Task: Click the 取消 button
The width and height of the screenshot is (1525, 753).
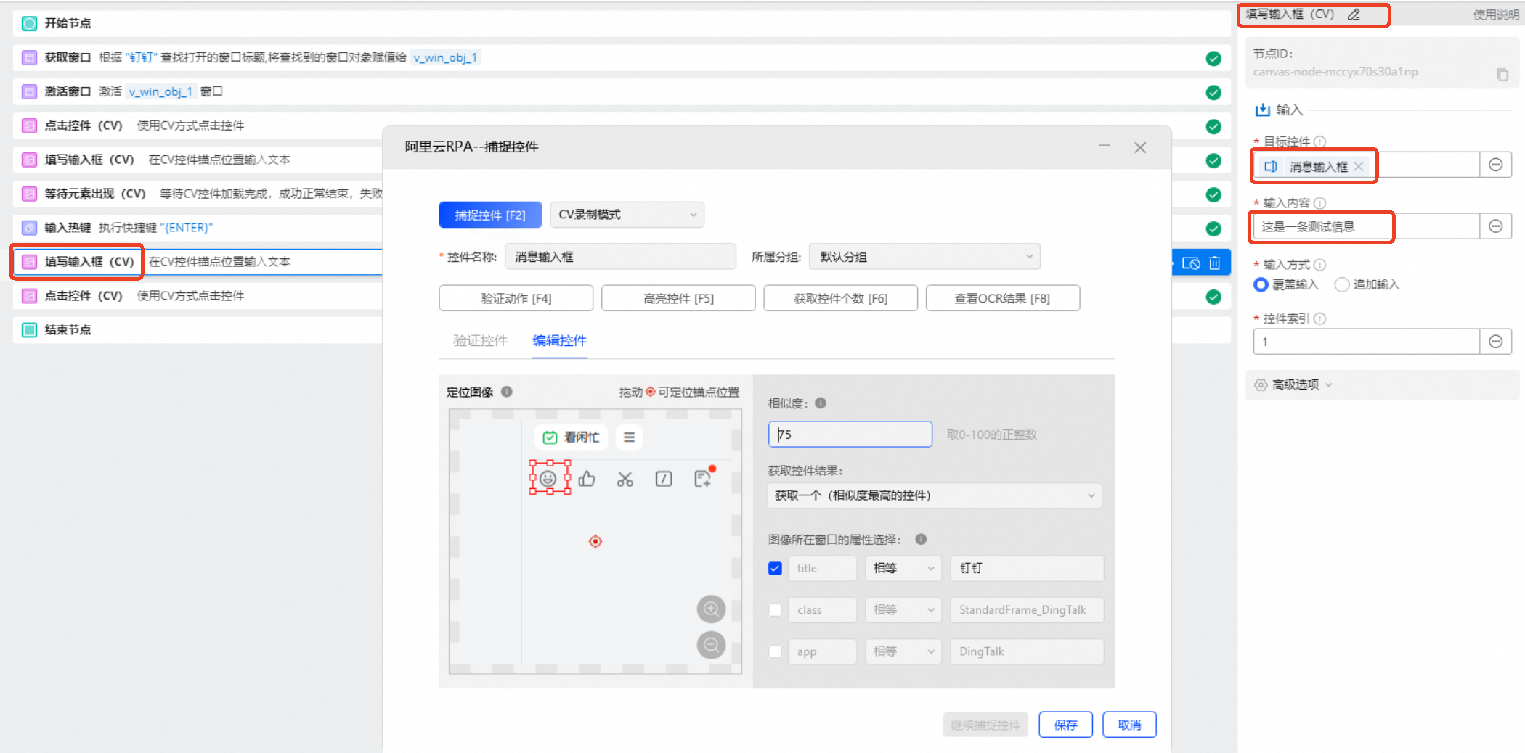Action: pos(1129,725)
